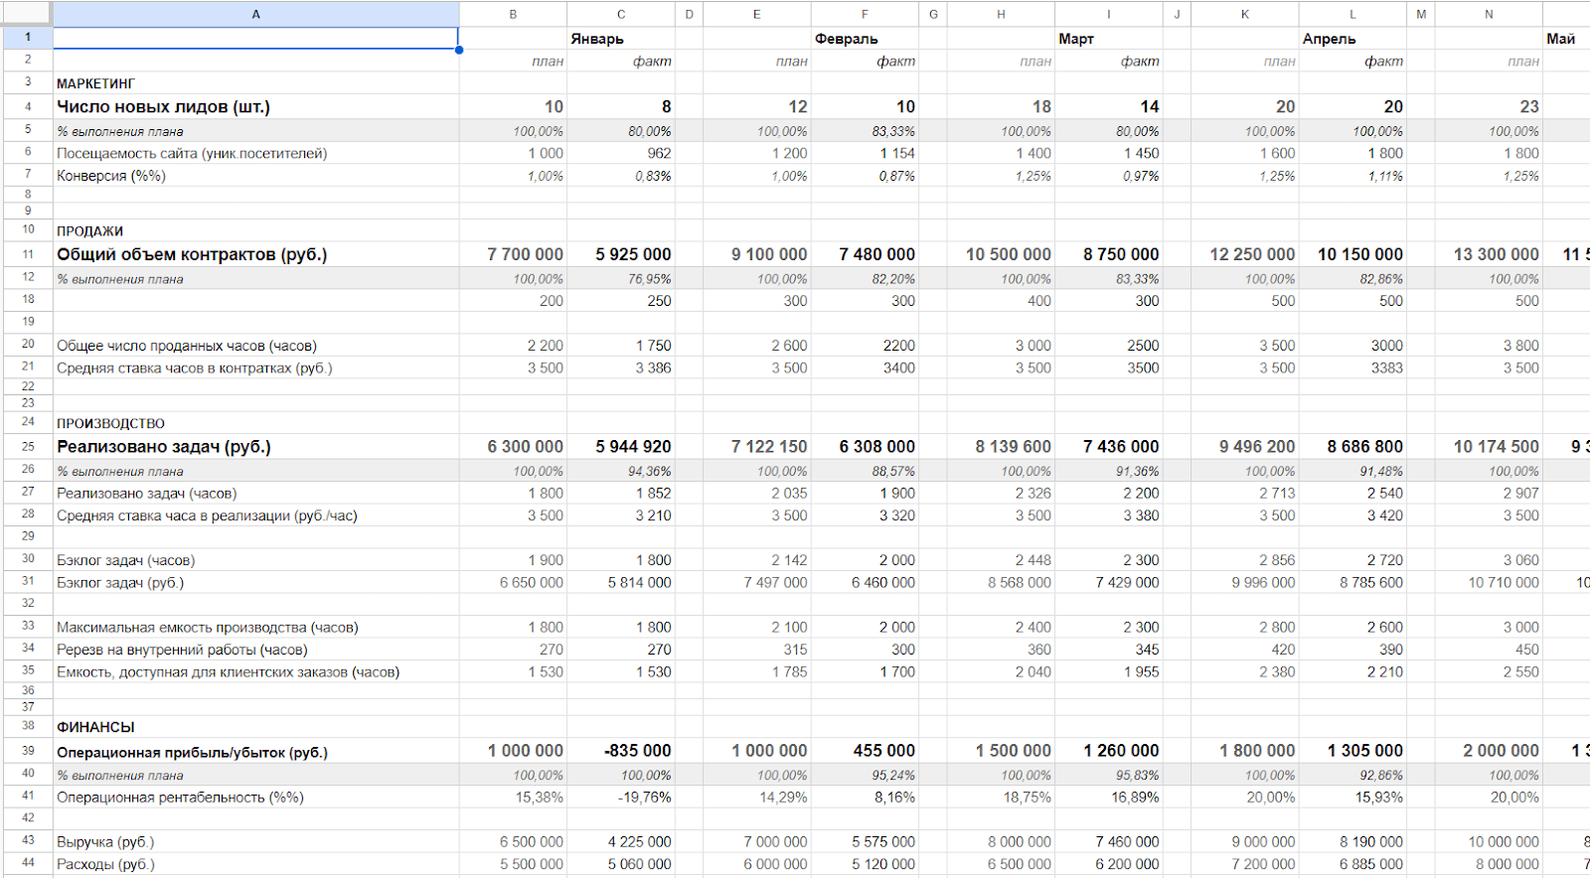Click the "Апрель" month header cell
The height and width of the screenshot is (878, 1590).
click(x=1352, y=39)
